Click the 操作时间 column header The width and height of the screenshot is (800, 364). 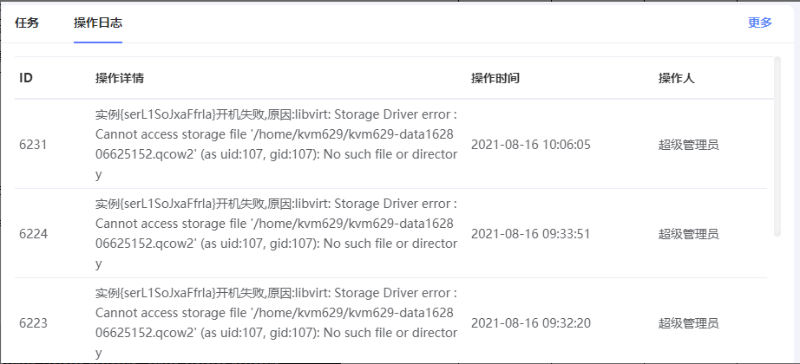click(x=495, y=79)
